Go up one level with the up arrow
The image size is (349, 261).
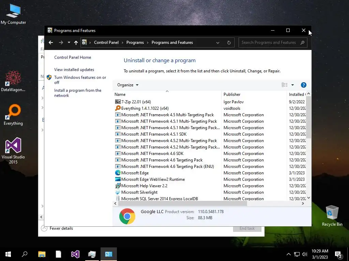(x=76, y=42)
